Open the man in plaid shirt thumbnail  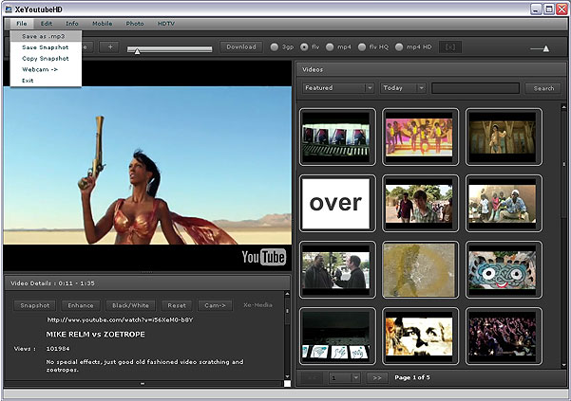pyautogui.click(x=420, y=204)
